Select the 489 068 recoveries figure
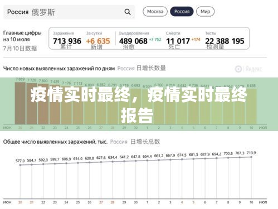Viewport: 278px width, 209px height. point(133,41)
